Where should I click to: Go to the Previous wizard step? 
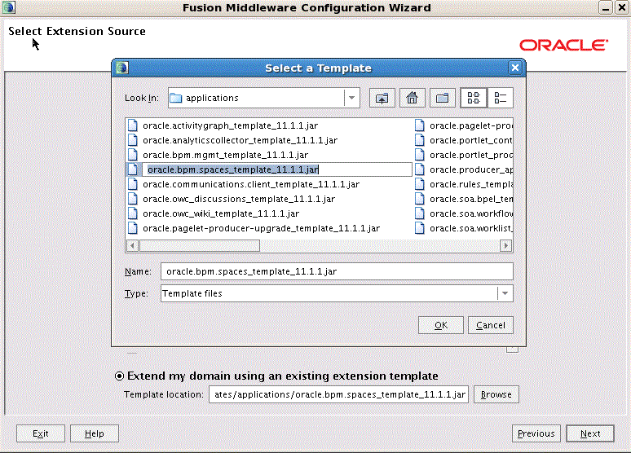pos(536,433)
